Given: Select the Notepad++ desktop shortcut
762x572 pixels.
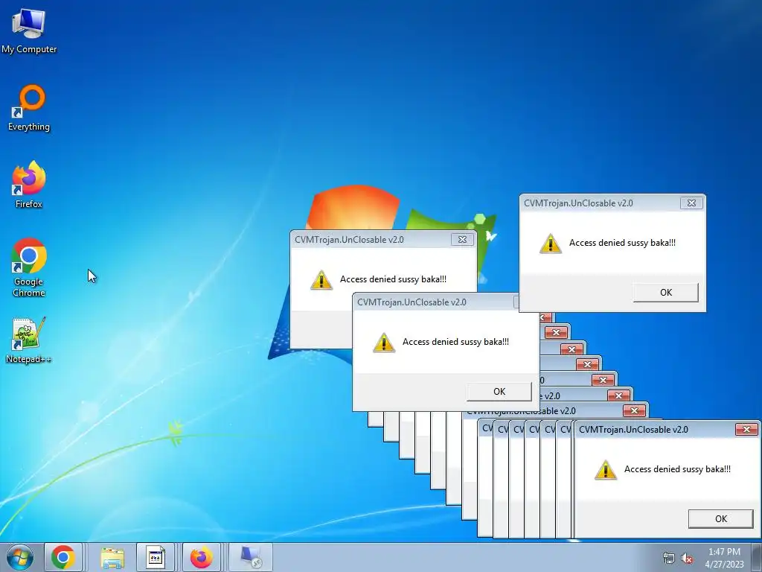Looking at the screenshot, I should [x=29, y=340].
